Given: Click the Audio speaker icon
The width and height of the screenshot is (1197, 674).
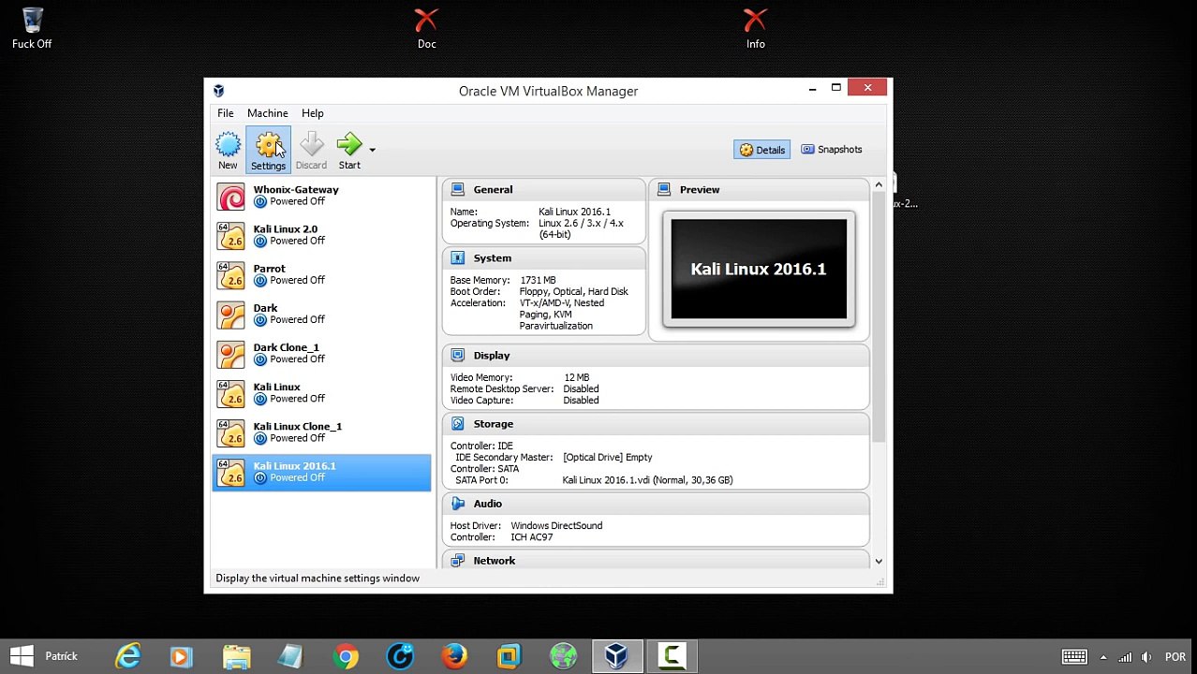Looking at the screenshot, I should (x=457, y=504).
